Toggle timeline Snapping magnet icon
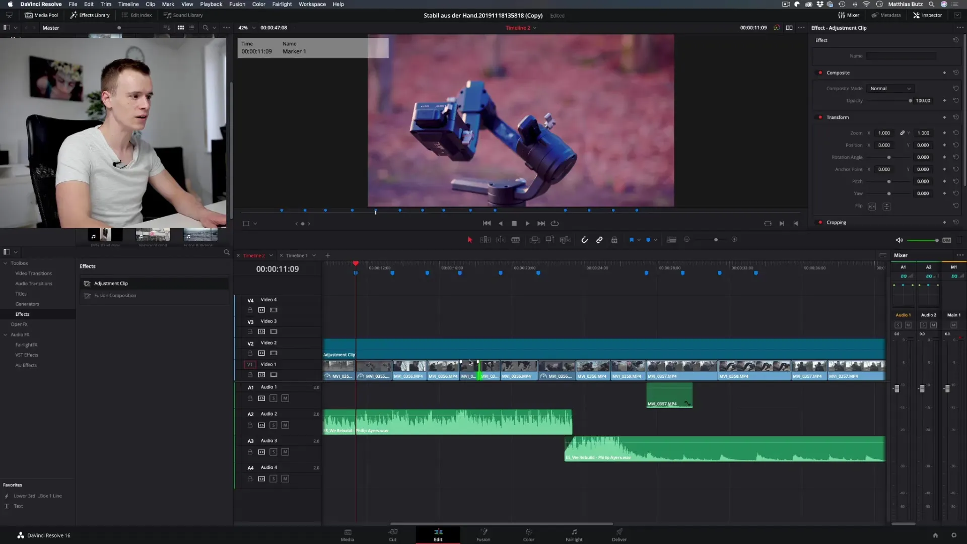The image size is (967, 544). pos(585,240)
